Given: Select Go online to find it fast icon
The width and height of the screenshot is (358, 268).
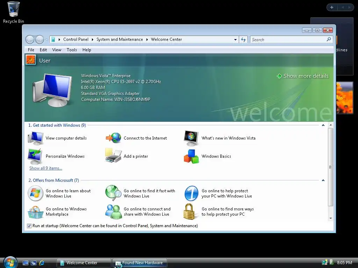Looking at the screenshot, I should tap(113, 193).
